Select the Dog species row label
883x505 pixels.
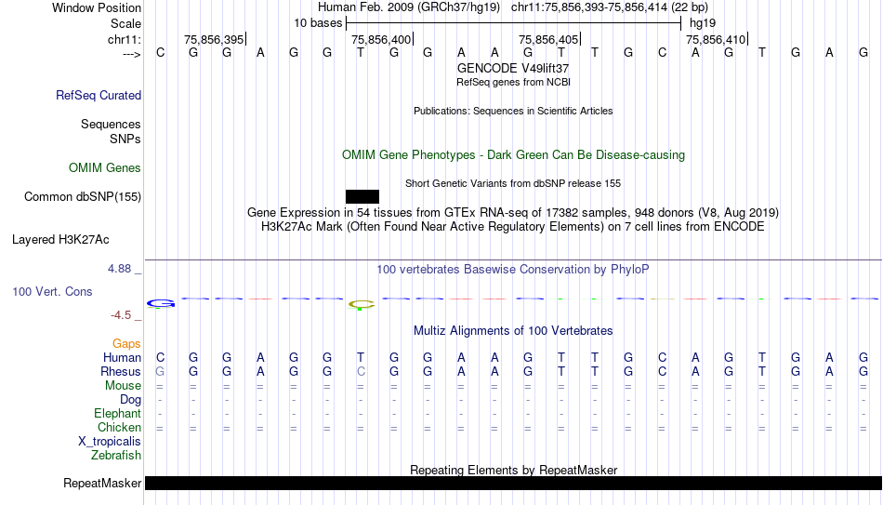131,400
